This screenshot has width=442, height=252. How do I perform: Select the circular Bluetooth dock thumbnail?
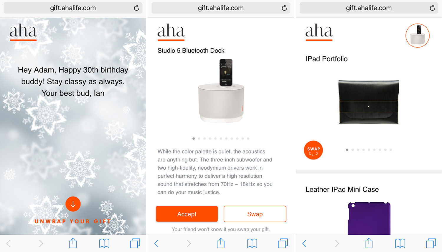click(418, 36)
